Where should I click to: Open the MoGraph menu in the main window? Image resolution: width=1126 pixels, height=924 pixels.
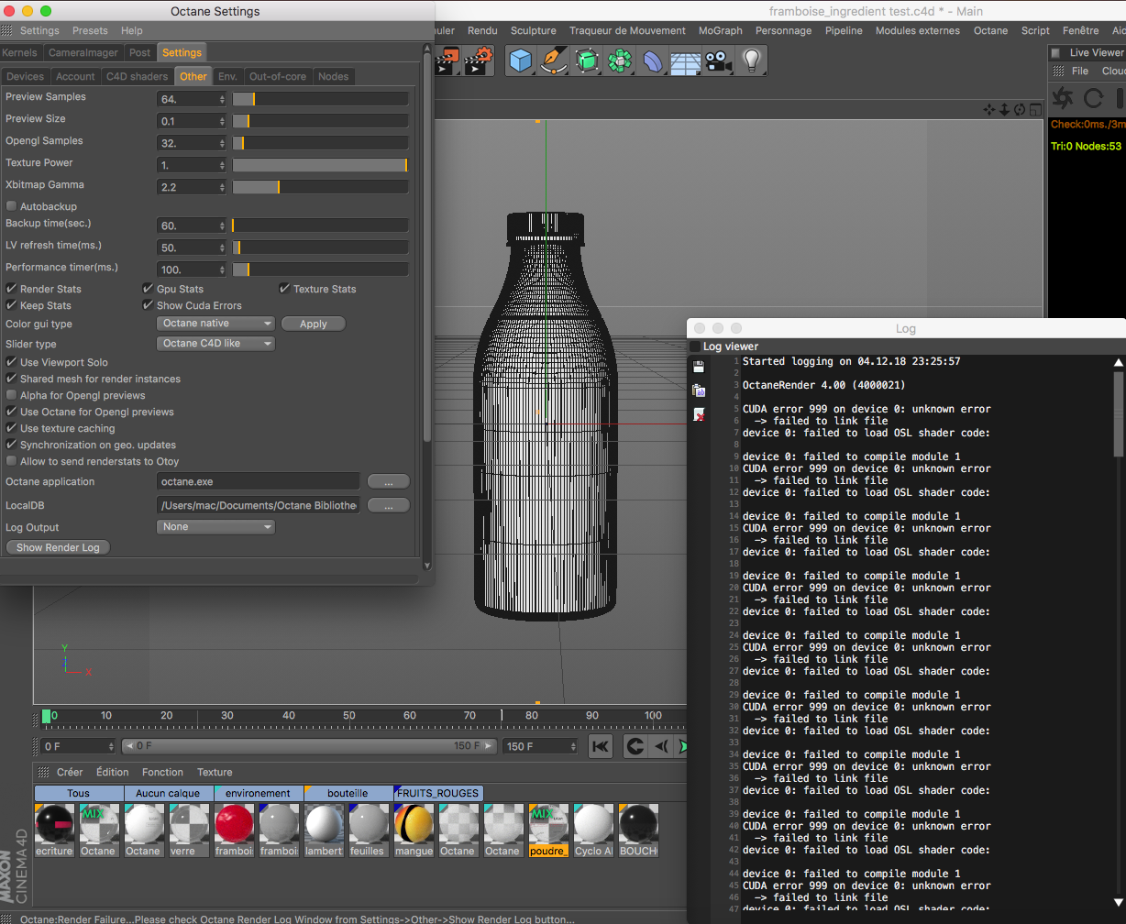click(x=721, y=30)
